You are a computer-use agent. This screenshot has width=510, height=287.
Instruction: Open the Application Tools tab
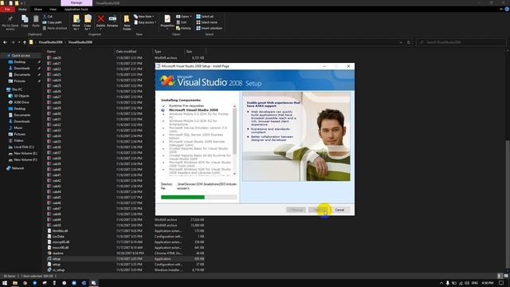tap(76, 10)
